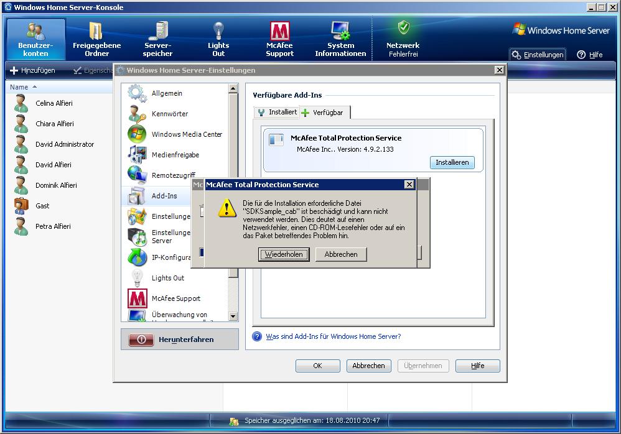Click the Lights Out lightbulb settings icon

[x=137, y=278]
